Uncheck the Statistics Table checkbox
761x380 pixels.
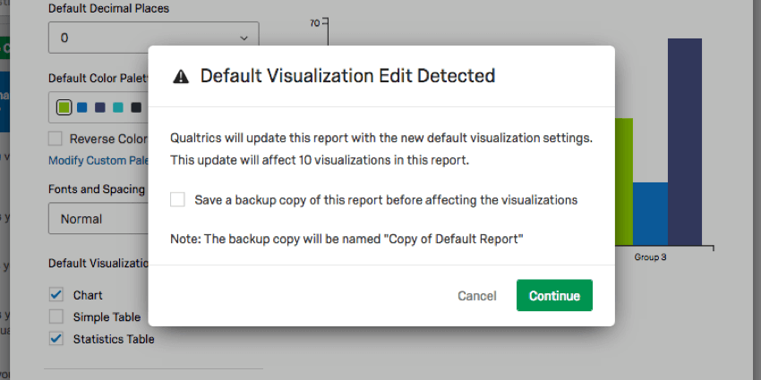coord(56,339)
